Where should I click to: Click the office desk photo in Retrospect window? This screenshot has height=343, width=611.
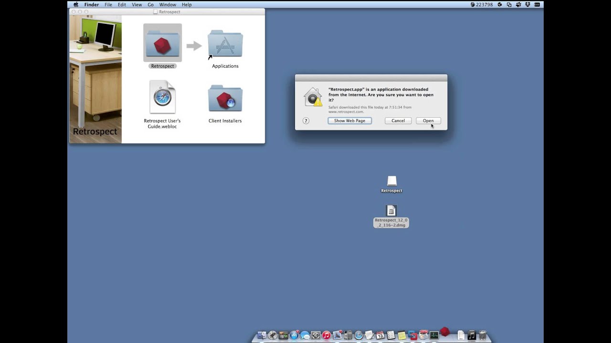(95, 79)
